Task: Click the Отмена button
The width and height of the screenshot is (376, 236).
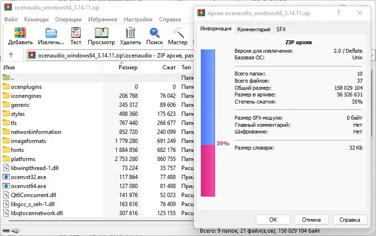Action: pos(311,220)
